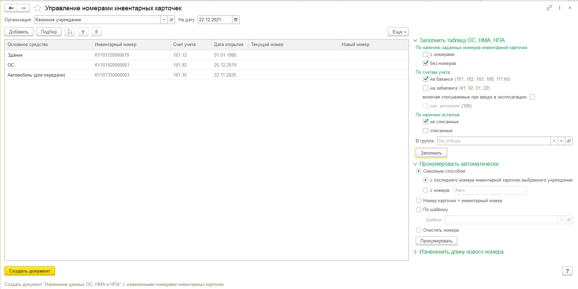Sort by 'Основное средство' column header
The width and height of the screenshot is (578, 289).
coord(48,45)
